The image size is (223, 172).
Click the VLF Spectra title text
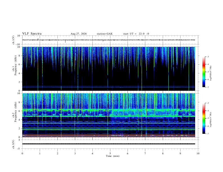pyautogui.click(x=32, y=34)
